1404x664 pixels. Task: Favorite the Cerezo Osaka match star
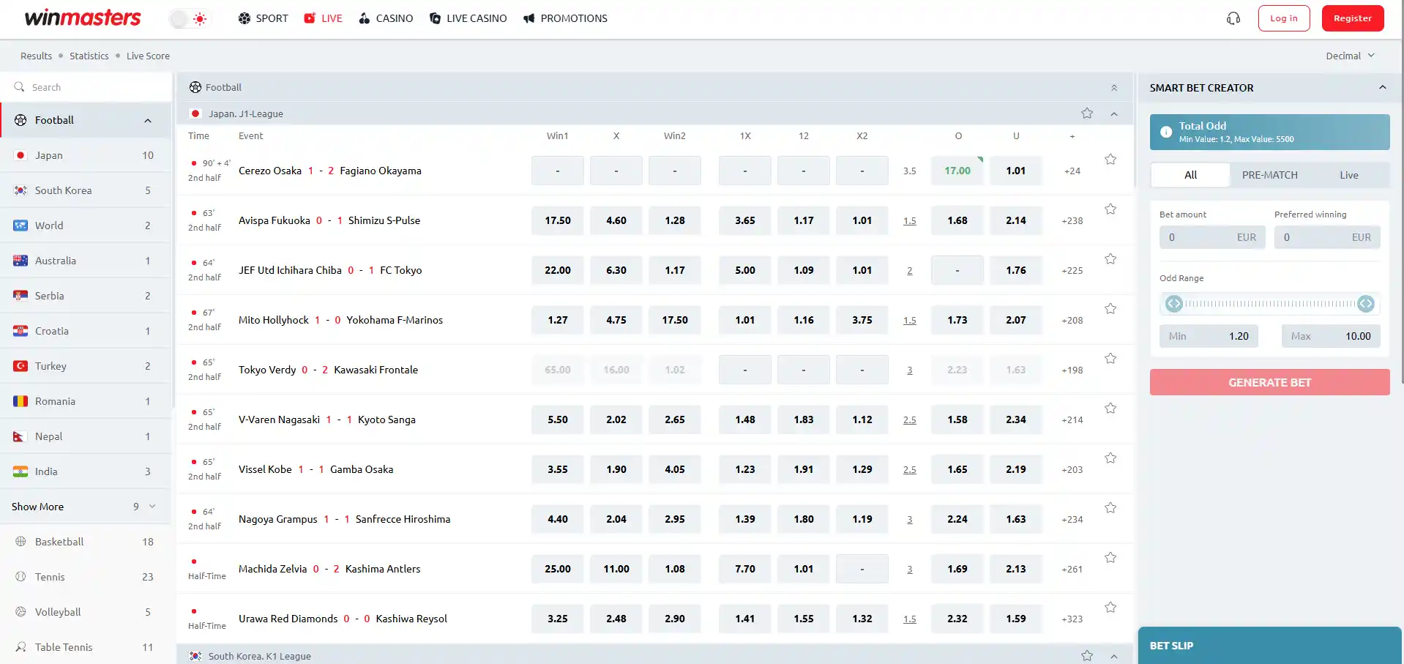coord(1110,160)
